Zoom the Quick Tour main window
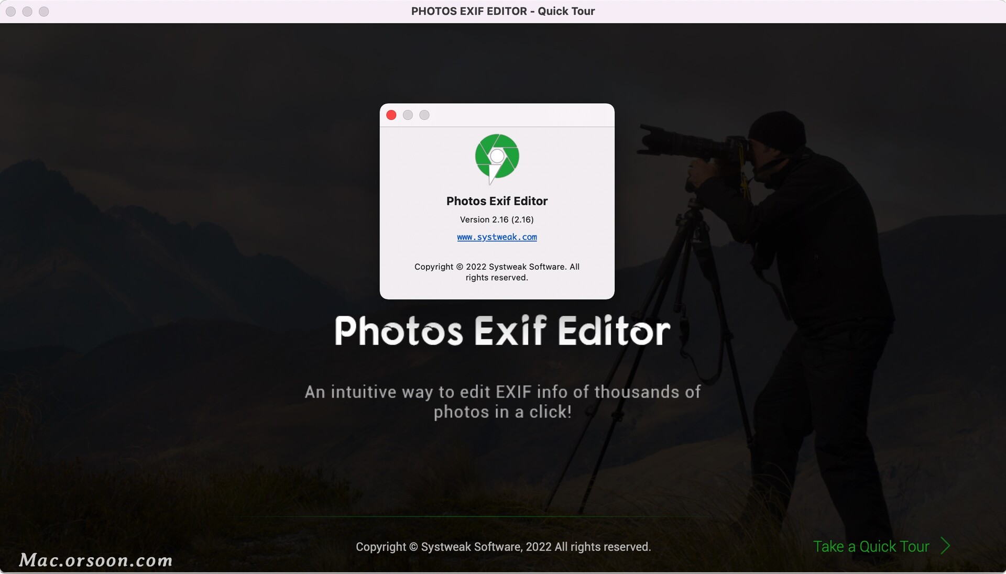 (x=44, y=12)
